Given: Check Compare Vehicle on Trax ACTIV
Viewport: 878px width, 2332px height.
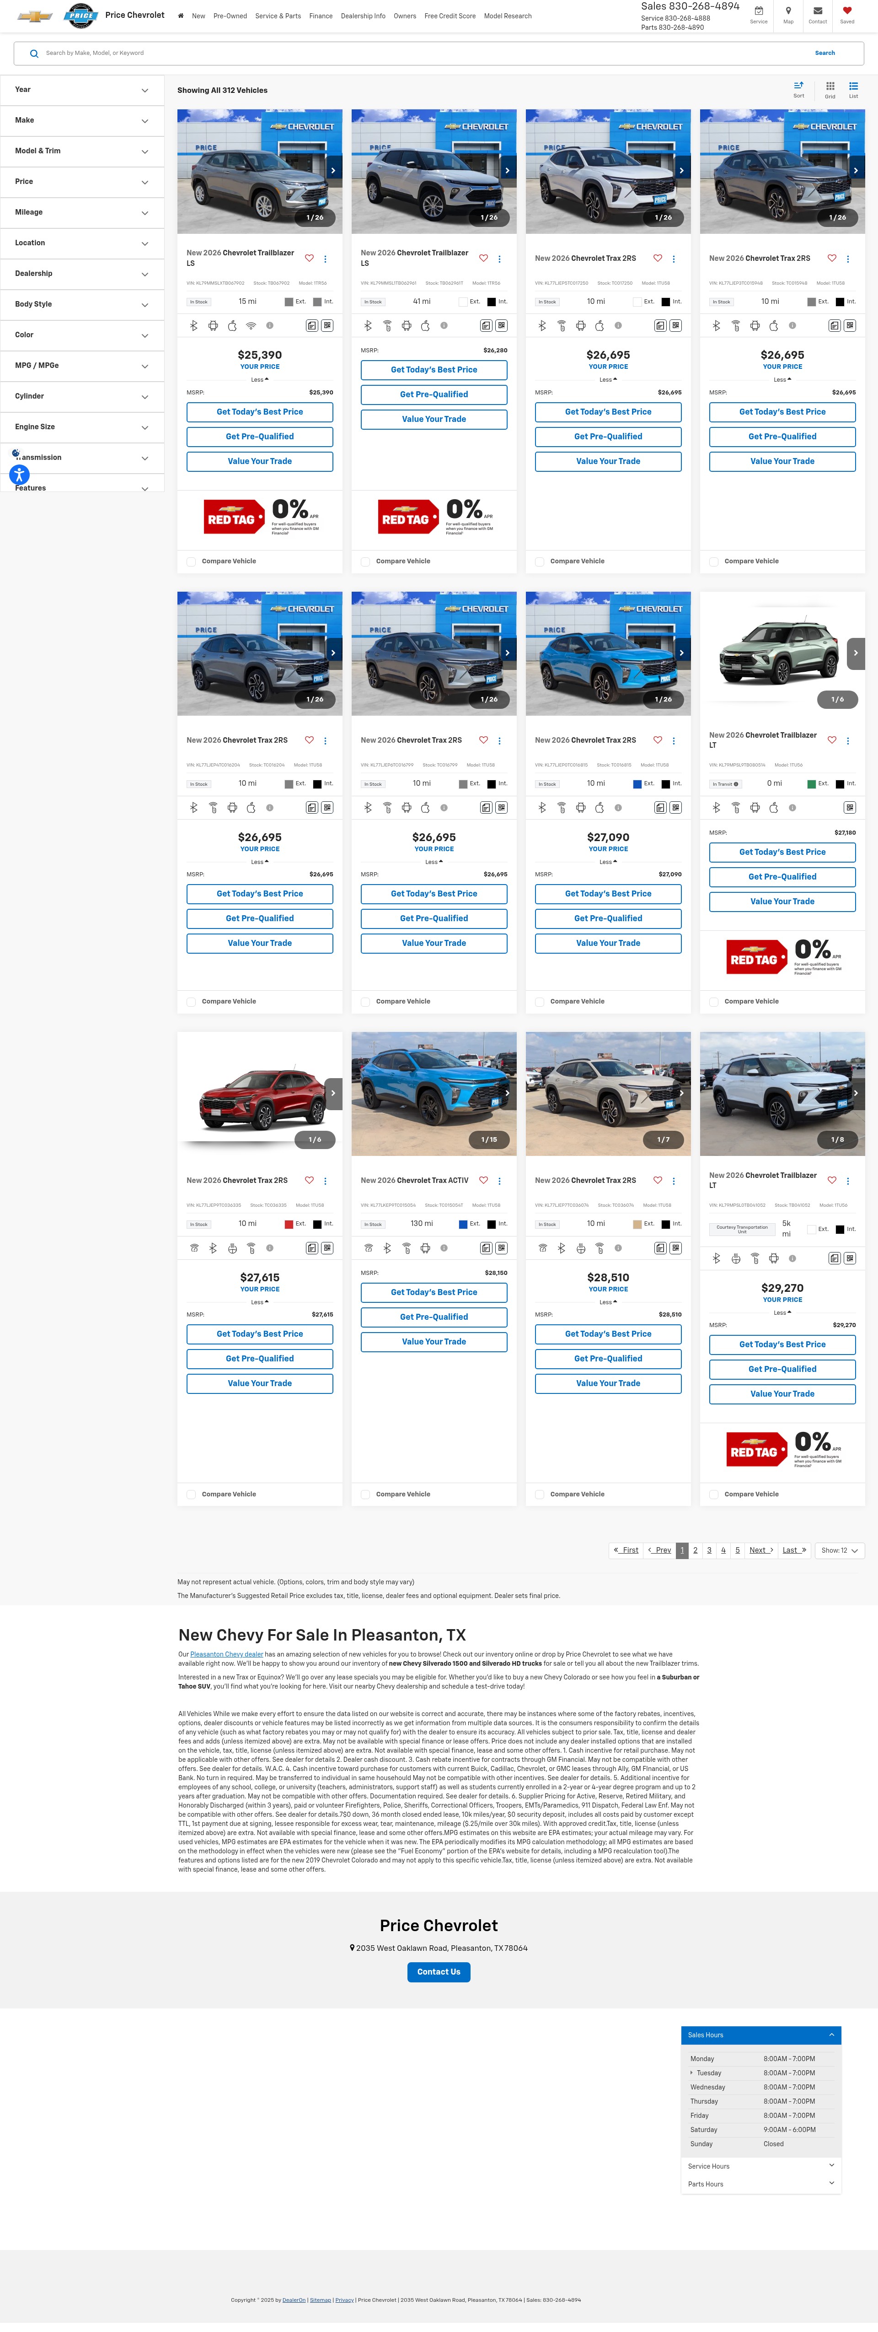Looking at the screenshot, I should (x=365, y=1494).
